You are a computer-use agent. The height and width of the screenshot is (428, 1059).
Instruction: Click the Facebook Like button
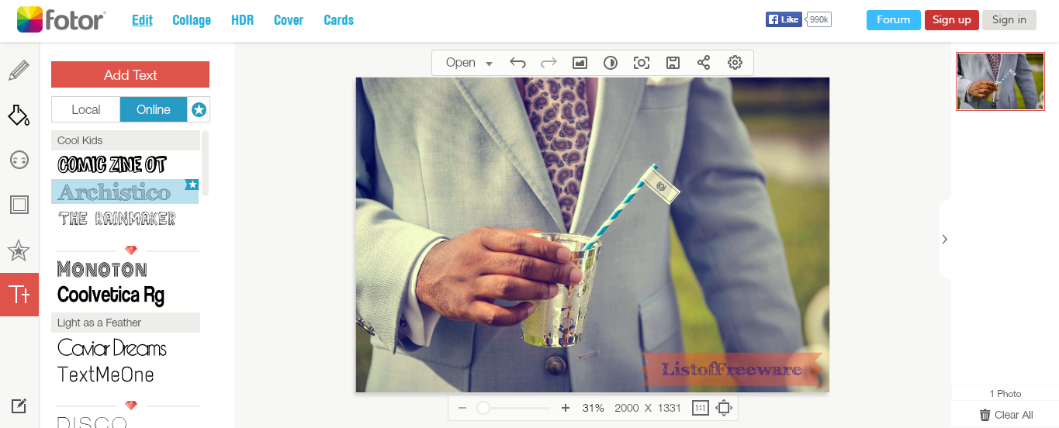pos(784,19)
